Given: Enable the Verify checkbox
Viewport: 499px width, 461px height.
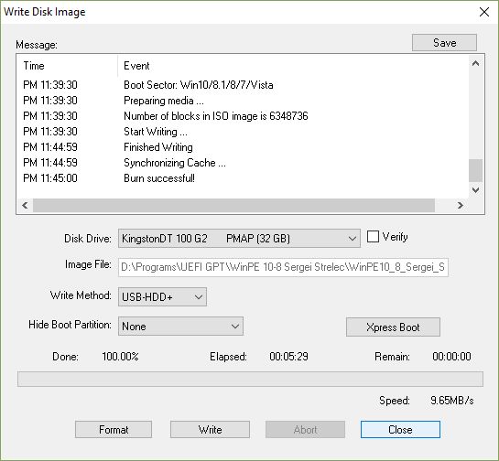Looking at the screenshot, I should 373,237.
